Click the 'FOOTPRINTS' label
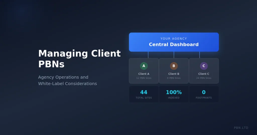Image resolution: width=257 pixels, height=135 pixels. pyautogui.click(x=204, y=98)
